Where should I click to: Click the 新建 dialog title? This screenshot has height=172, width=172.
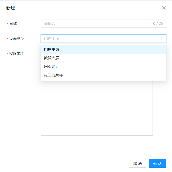coord(11,8)
